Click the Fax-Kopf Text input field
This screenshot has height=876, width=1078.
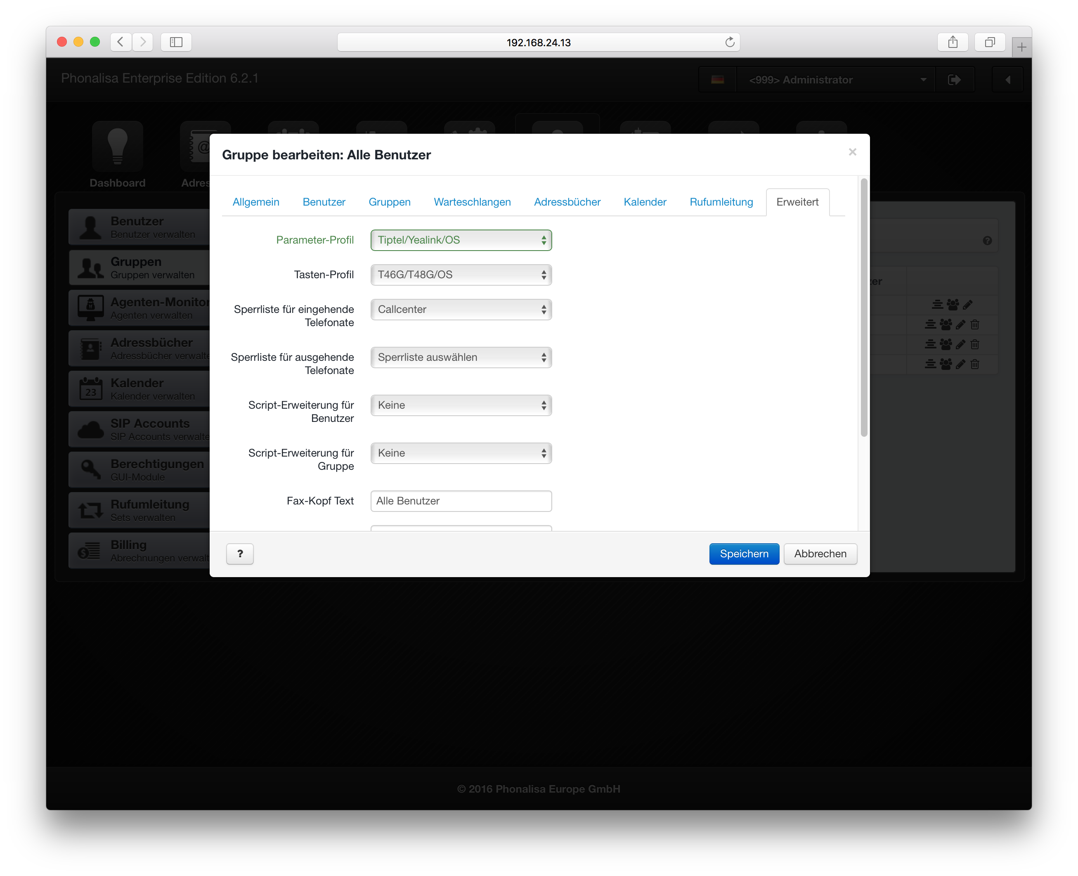[x=461, y=502]
